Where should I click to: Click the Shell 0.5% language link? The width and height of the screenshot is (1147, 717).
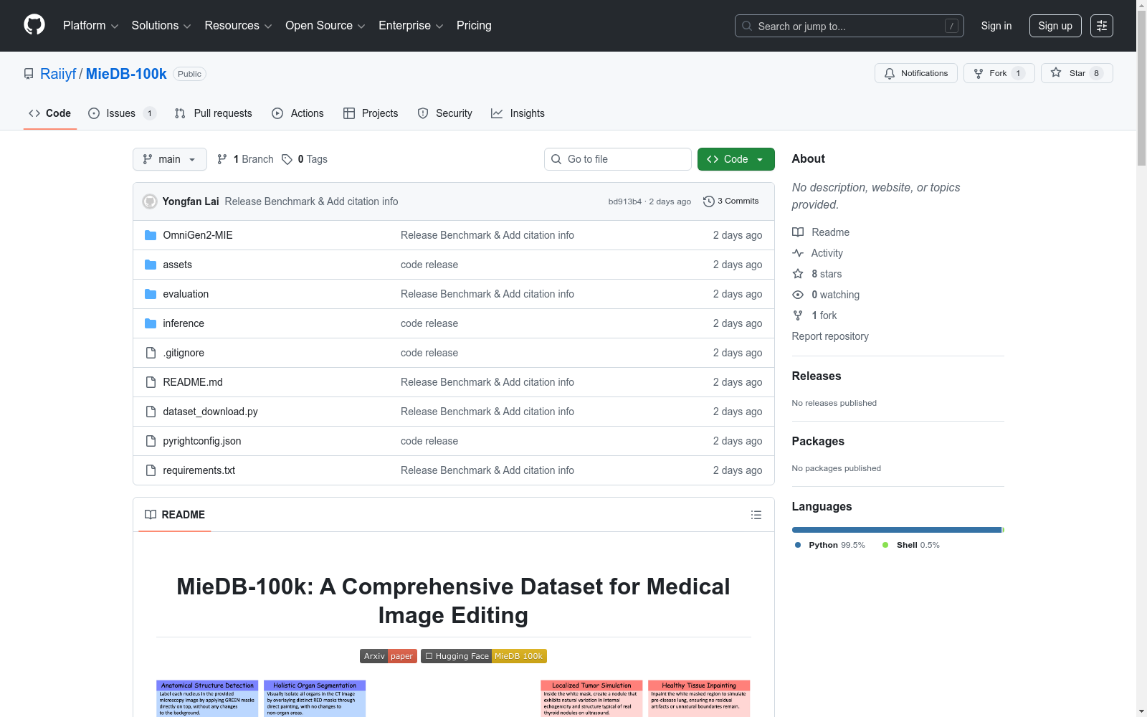[x=911, y=545]
